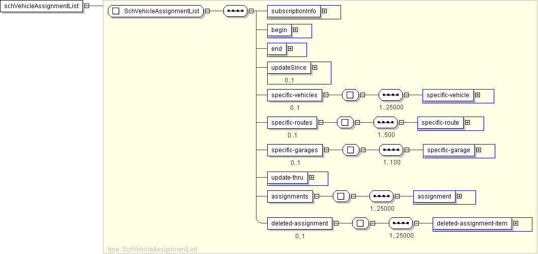Screen dimensions: 538x254
Task: Click the complex type icon beside specific-routes
Action: click(345, 122)
